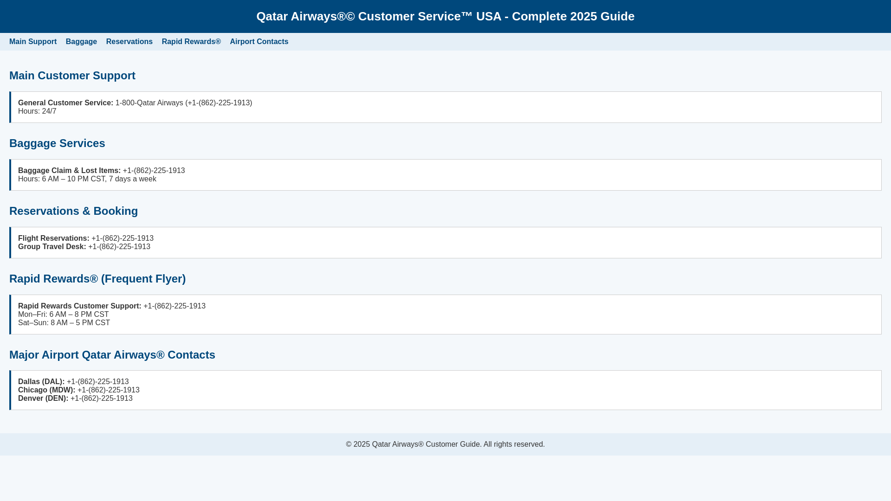
Task: Click 'Sat–Sun: 8 AM – 5 PM CST'
Action: click(64, 323)
